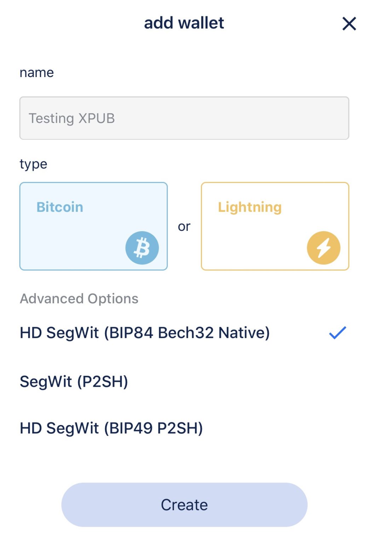Viewport: 369px width, 543px height.
Task: Click the Bitcoin label on the blue card
Action: 59,207
